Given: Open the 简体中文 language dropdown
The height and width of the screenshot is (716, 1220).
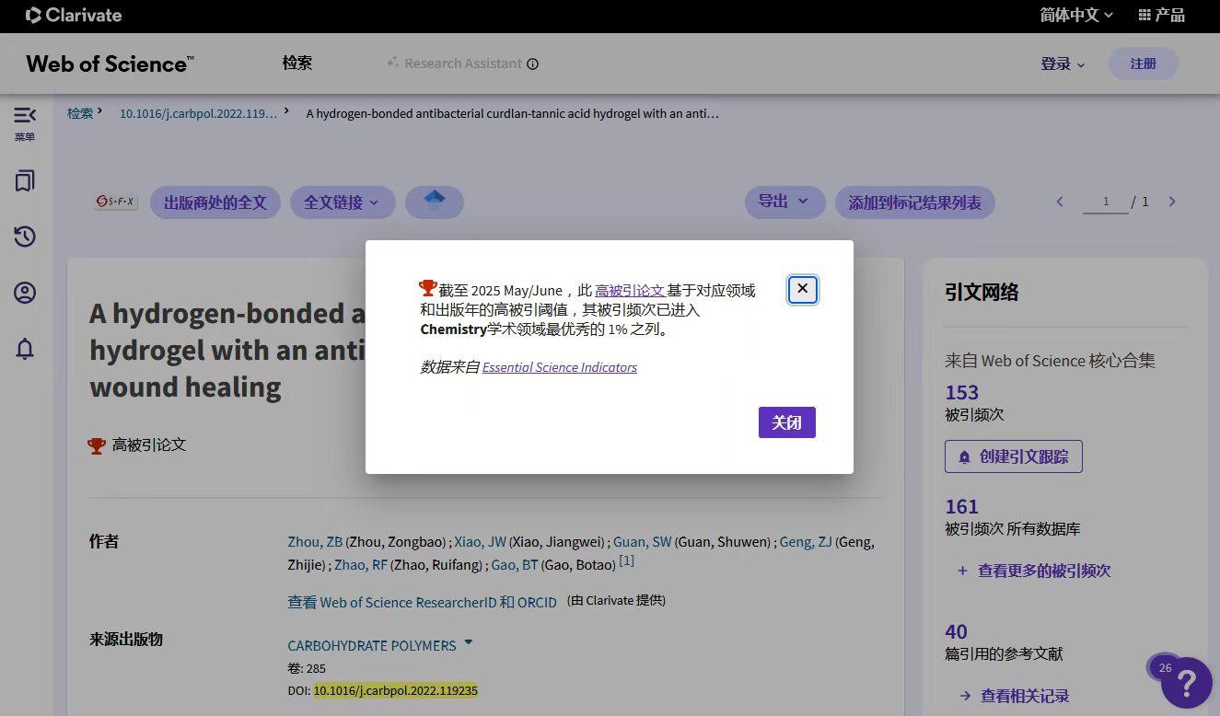Looking at the screenshot, I should click(x=1075, y=15).
